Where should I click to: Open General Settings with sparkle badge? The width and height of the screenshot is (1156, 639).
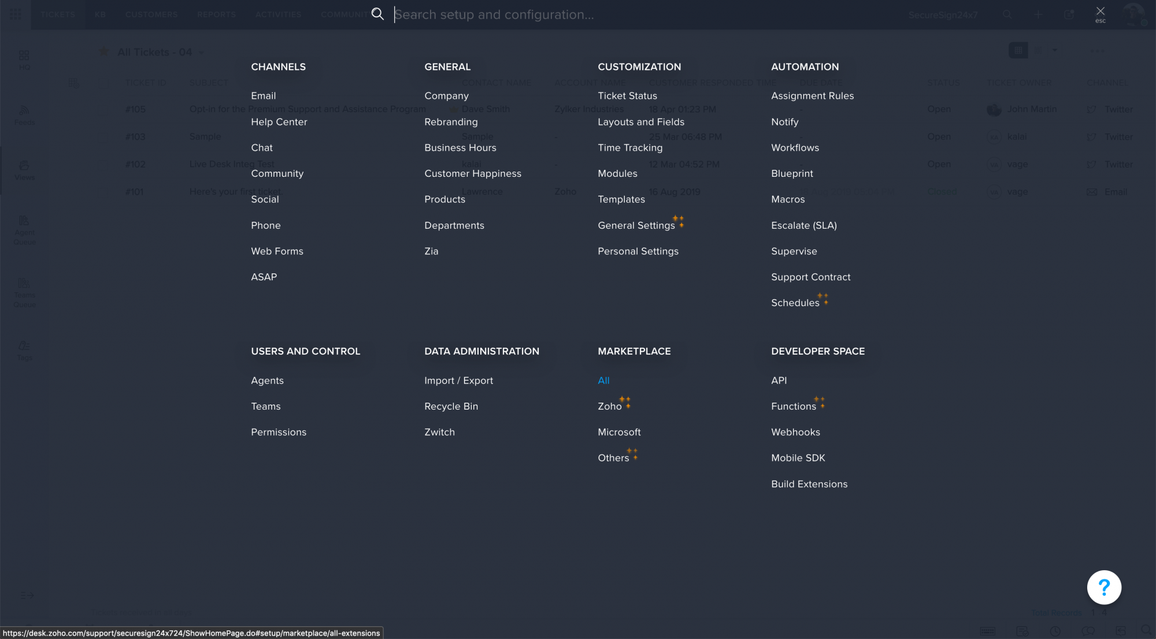(x=636, y=225)
